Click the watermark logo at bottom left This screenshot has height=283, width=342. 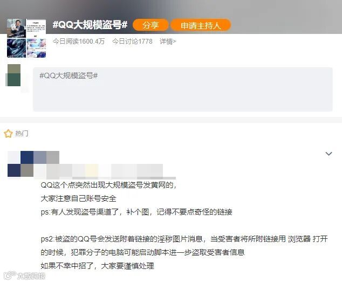point(25,275)
